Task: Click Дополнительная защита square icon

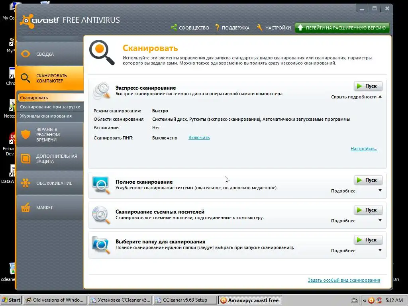Action: pos(25,159)
